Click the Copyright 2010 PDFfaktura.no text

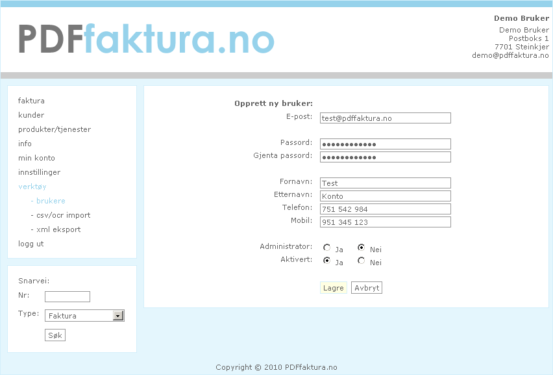click(x=276, y=367)
